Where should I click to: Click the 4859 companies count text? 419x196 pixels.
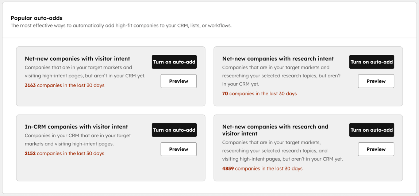coord(262,169)
